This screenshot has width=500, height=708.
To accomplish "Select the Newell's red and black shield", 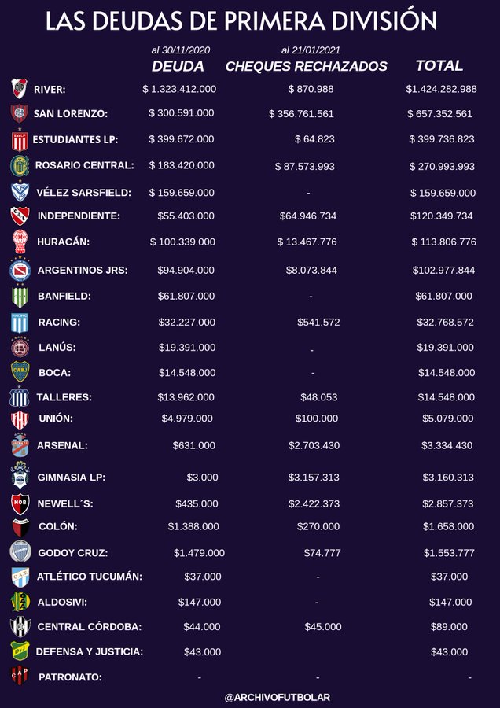I will [x=19, y=503].
